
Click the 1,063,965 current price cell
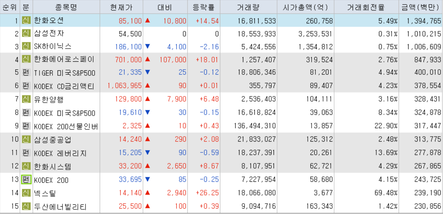tap(125, 86)
